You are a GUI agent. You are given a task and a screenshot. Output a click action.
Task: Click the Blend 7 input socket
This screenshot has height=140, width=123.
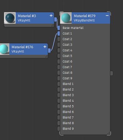coord(59,118)
